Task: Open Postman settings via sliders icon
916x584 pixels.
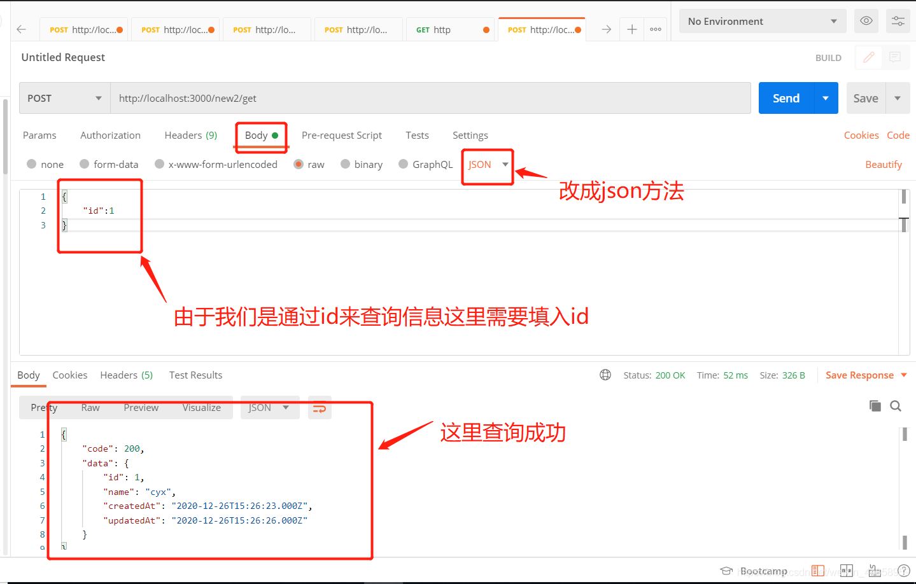Action: pos(898,20)
